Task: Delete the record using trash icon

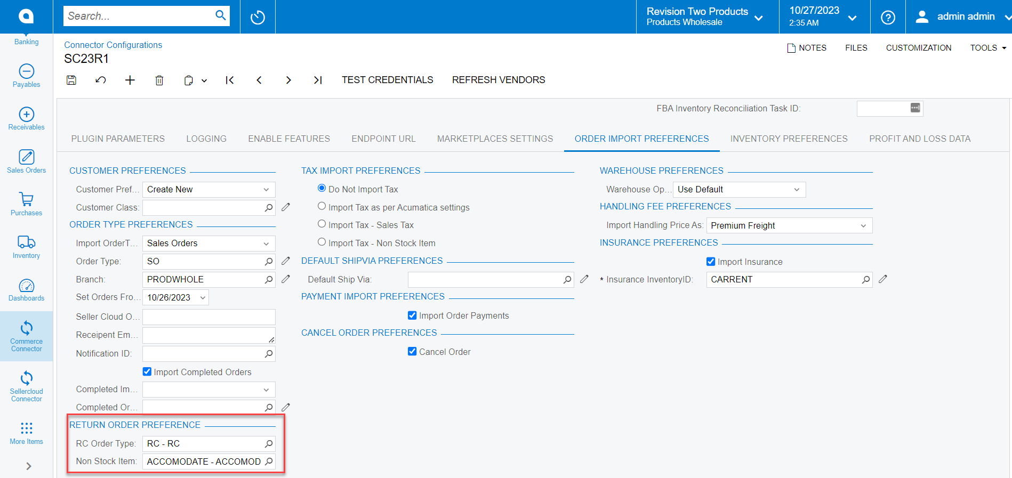Action: [159, 80]
